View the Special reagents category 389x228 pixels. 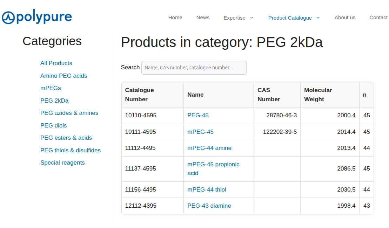(x=62, y=163)
